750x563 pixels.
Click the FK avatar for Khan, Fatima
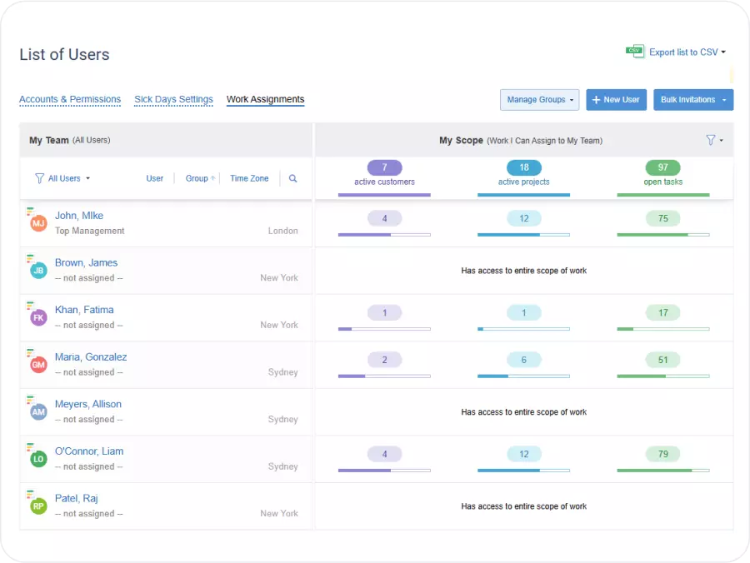[x=38, y=317]
